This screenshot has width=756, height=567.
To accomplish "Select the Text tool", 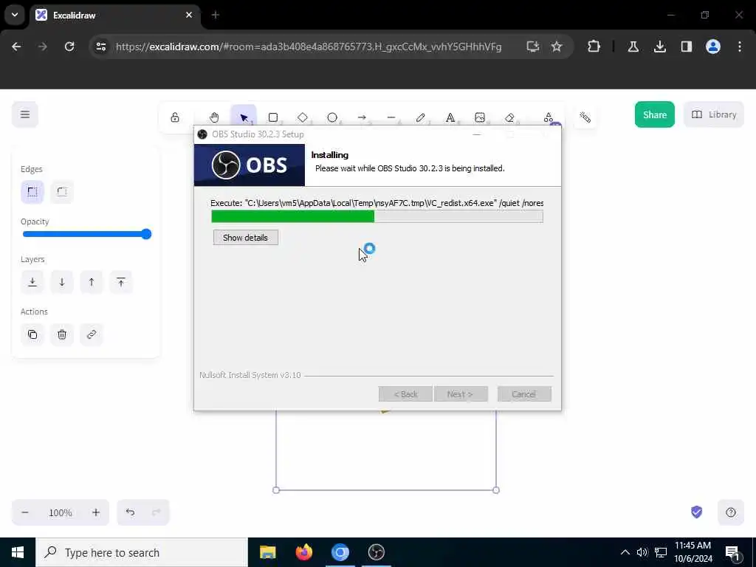I will point(450,117).
